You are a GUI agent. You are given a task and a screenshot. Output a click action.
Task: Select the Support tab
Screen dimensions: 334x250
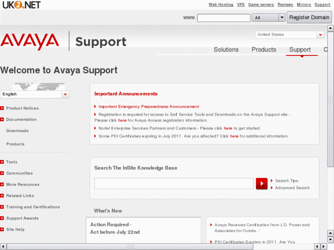[x=300, y=50]
